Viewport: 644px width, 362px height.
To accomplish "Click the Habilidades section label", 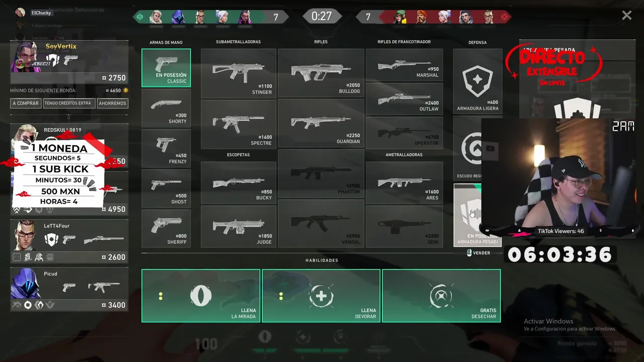I will (321, 260).
